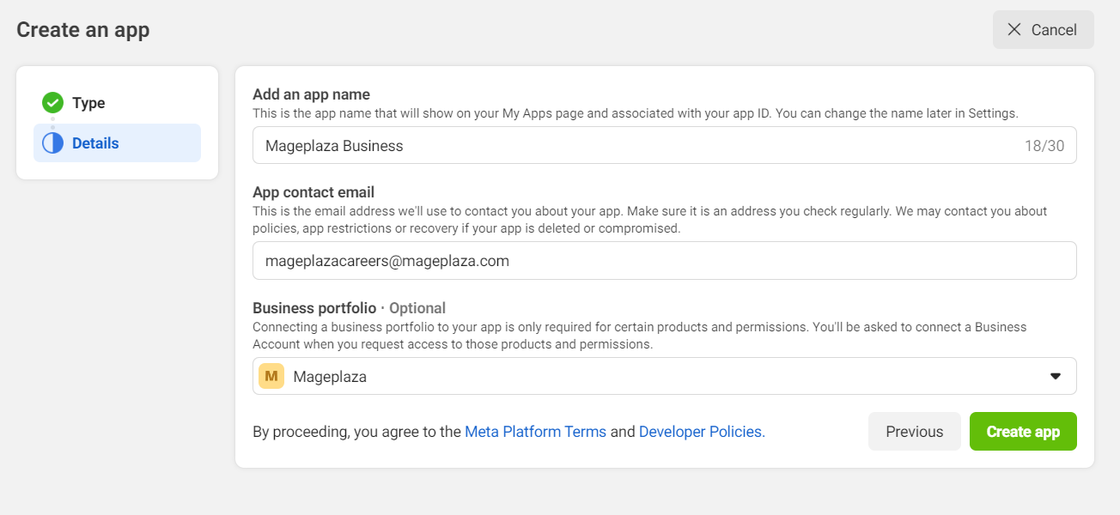
Task: Cancel the app creation
Action: pyautogui.click(x=1043, y=30)
